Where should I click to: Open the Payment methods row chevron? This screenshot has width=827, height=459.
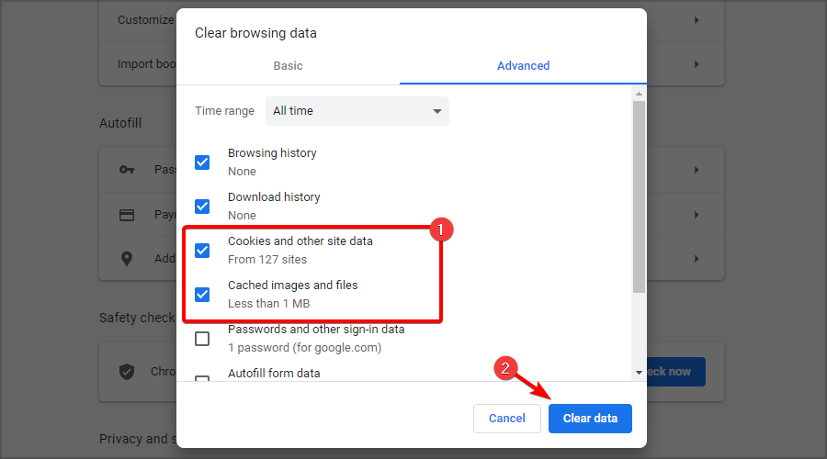(697, 215)
